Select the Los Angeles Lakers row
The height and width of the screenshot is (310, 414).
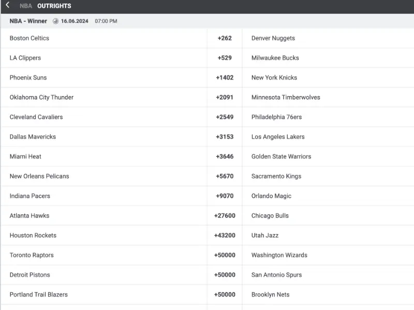328,137
